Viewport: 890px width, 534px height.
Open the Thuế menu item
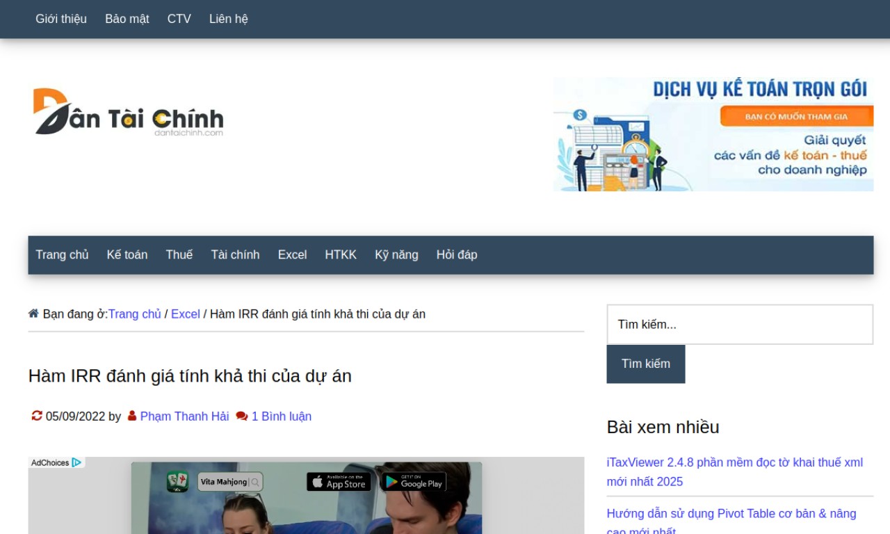click(x=179, y=254)
